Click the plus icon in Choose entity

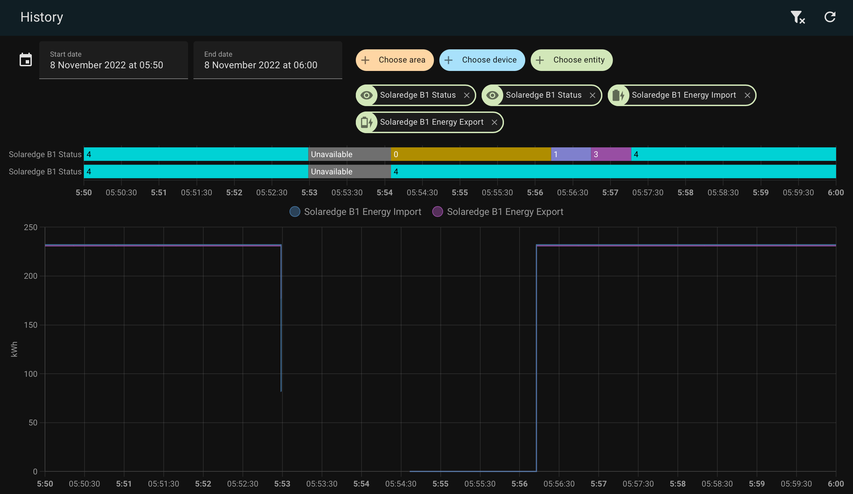tap(539, 60)
